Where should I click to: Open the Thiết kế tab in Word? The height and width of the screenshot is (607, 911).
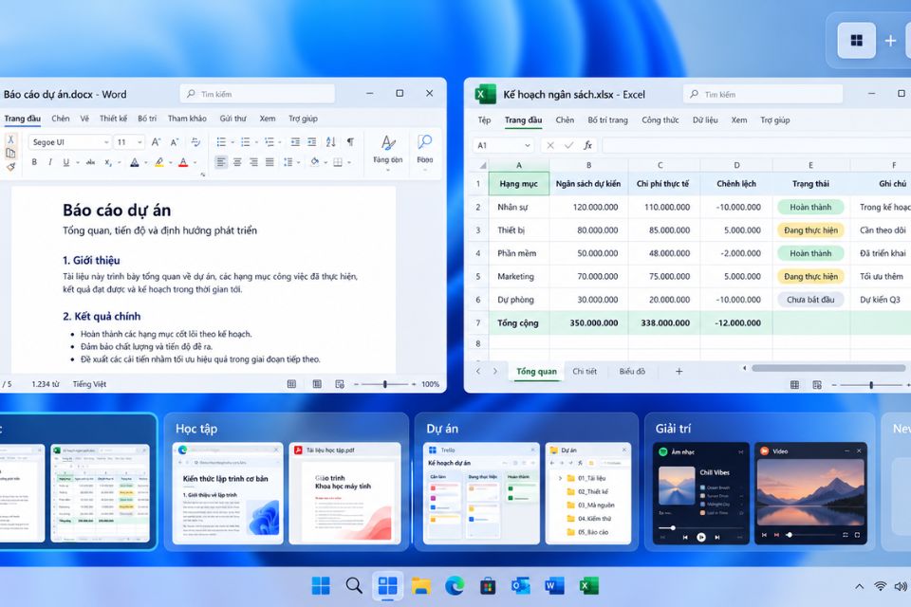pos(113,119)
